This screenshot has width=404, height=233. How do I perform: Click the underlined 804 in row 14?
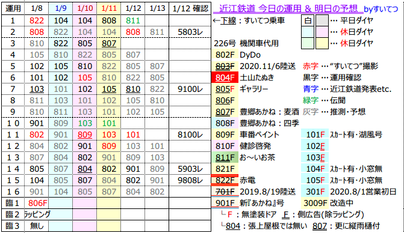pos(85,169)
